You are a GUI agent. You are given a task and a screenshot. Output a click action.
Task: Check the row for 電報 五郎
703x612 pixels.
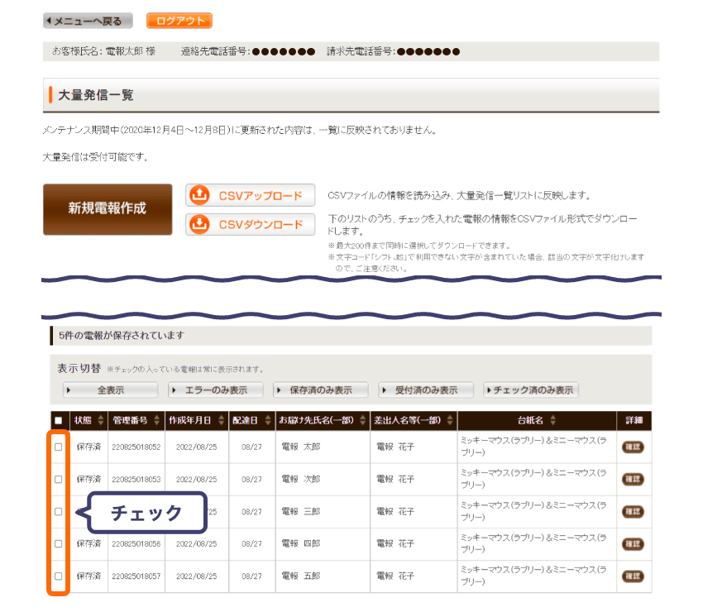(x=58, y=576)
